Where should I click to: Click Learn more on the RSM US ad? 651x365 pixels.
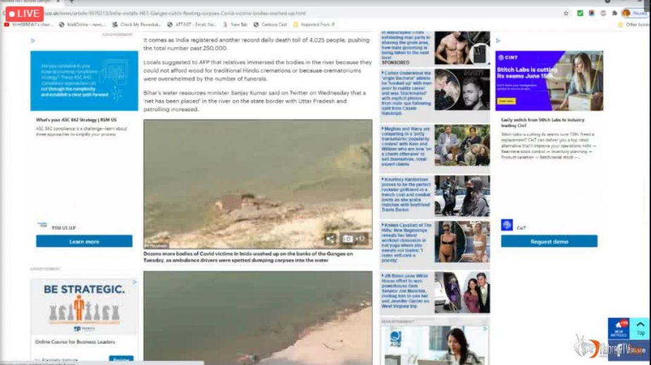point(83,241)
